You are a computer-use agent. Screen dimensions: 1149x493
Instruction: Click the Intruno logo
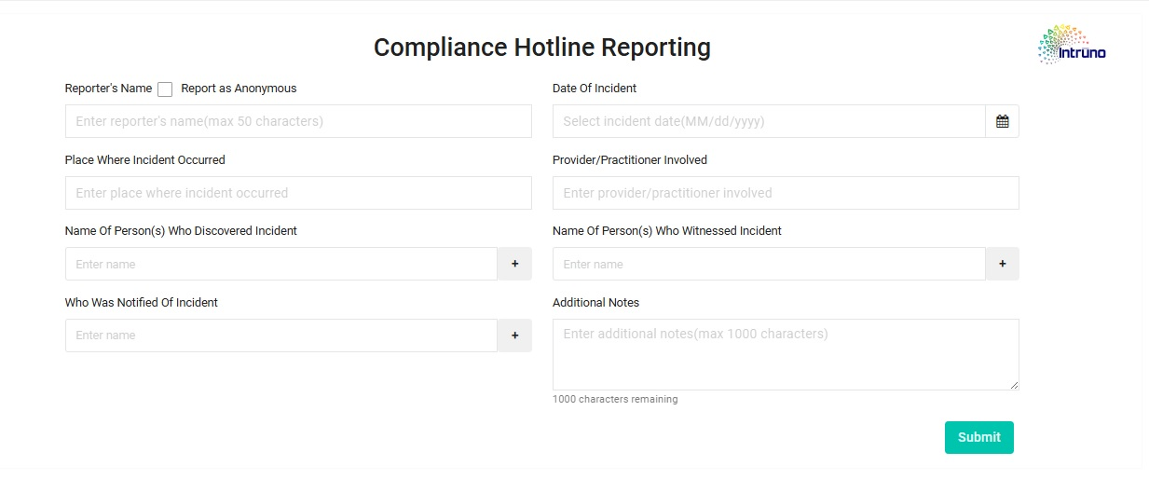[x=1072, y=45]
